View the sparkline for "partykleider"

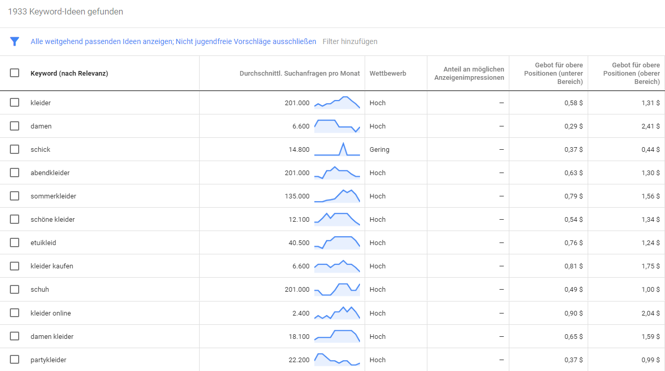338,359
